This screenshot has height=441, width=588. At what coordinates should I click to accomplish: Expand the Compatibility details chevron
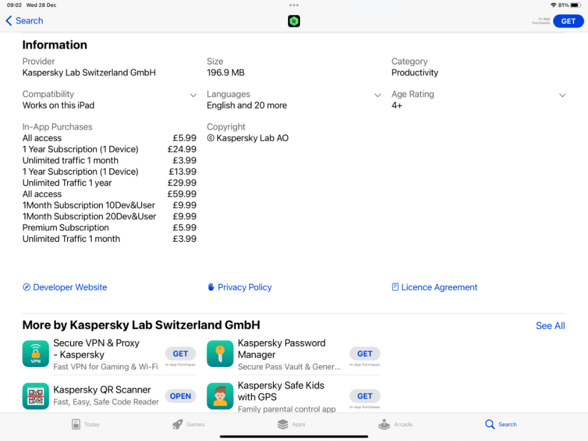pyautogui.click(x=193, y=95)
